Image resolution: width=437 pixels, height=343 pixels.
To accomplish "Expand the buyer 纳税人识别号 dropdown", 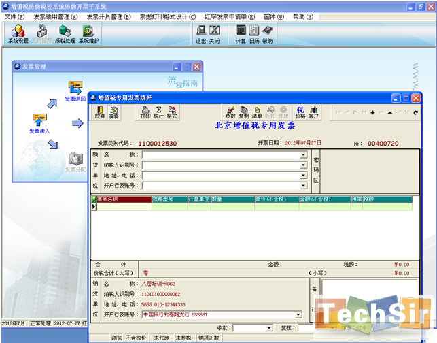I will pyautogui.click(x=303, y=165).
